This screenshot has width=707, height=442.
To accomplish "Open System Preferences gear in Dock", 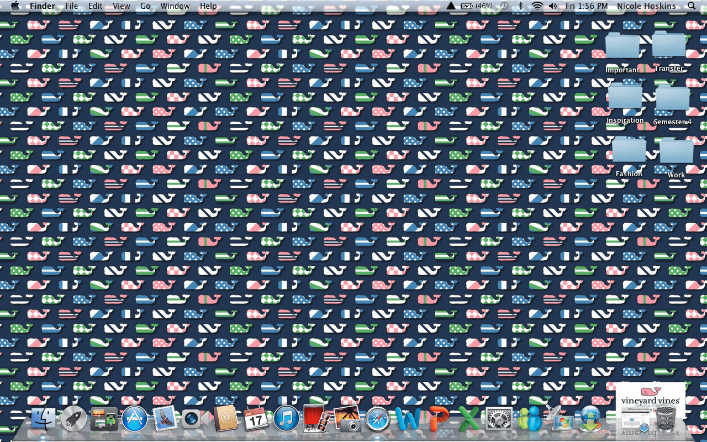I will click(x=499, y=419).
